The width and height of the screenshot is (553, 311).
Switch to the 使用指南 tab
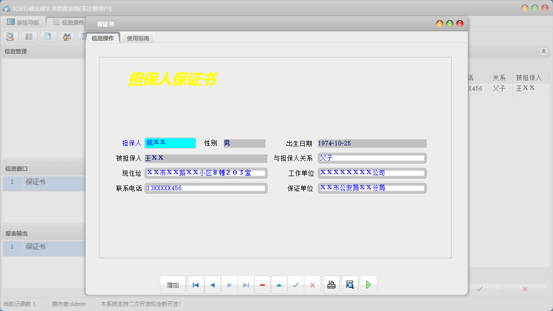coord(138,38)
